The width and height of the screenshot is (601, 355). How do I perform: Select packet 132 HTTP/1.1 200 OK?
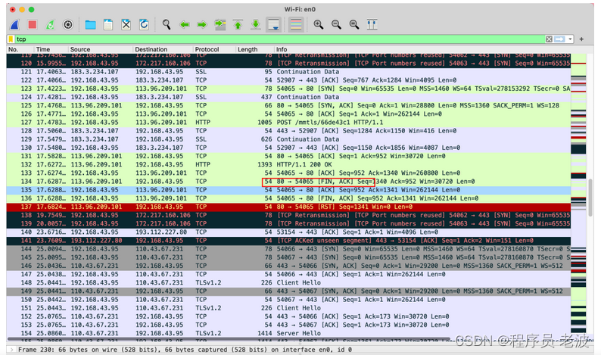(x=288, y=165)
